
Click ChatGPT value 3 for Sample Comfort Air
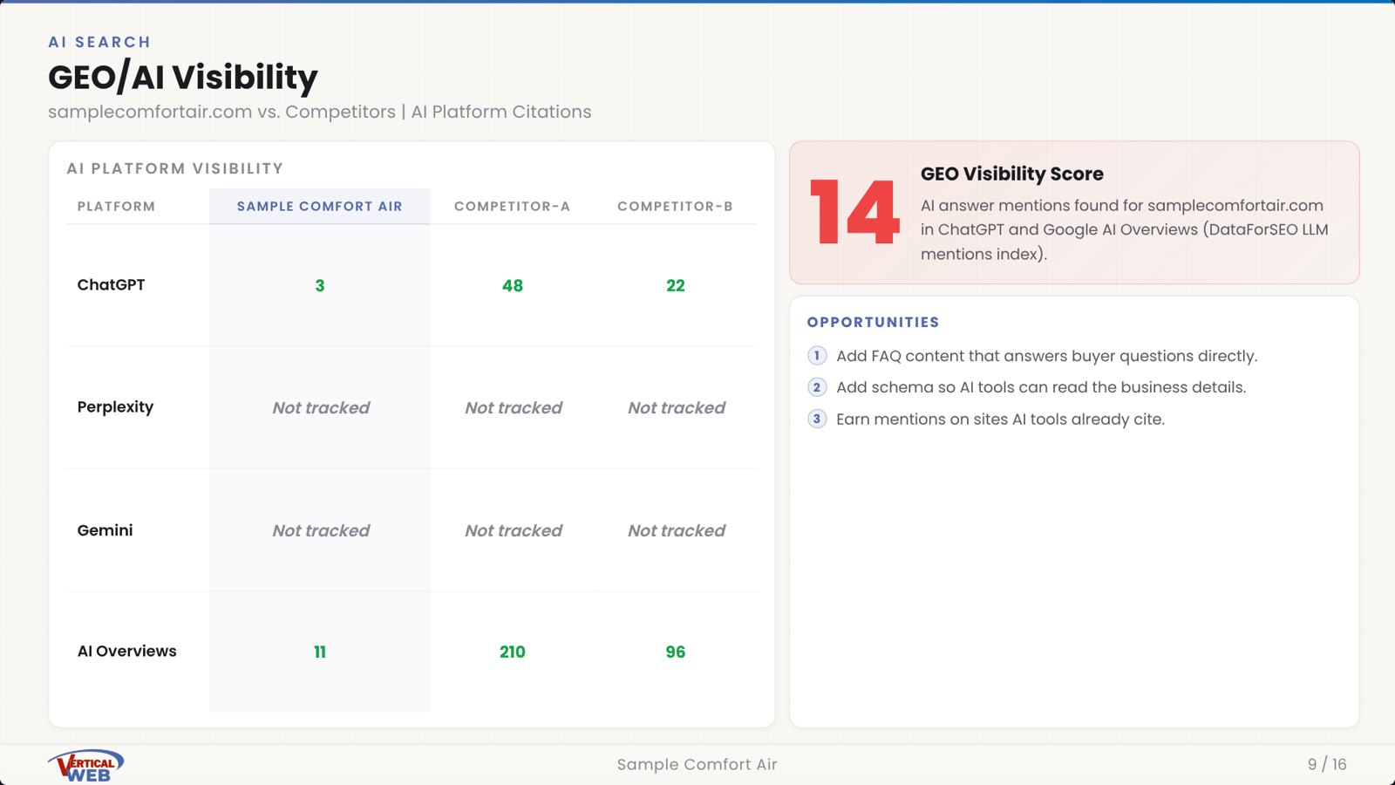(x=320, y=285)
